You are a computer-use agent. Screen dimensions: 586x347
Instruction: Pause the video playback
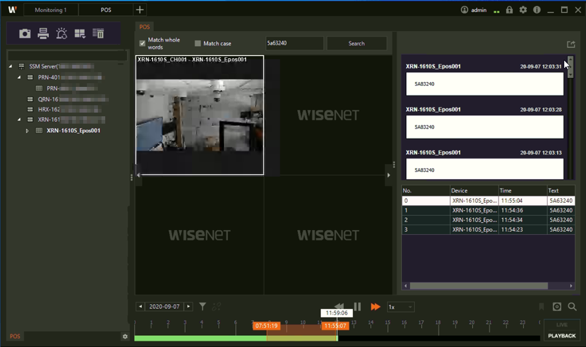pos(357,307)
